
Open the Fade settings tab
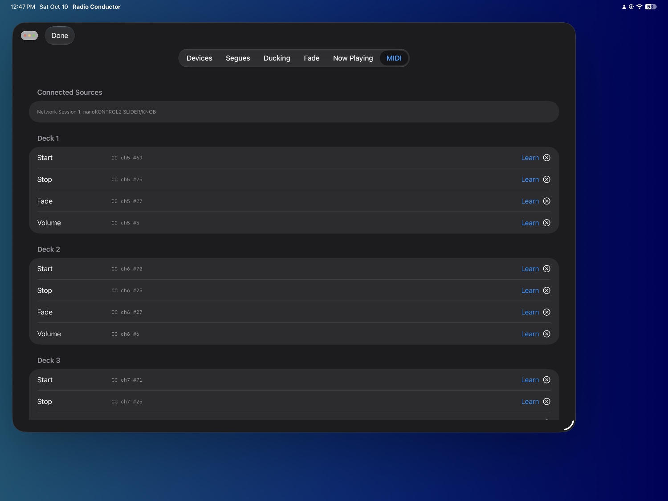click(312, 58)
